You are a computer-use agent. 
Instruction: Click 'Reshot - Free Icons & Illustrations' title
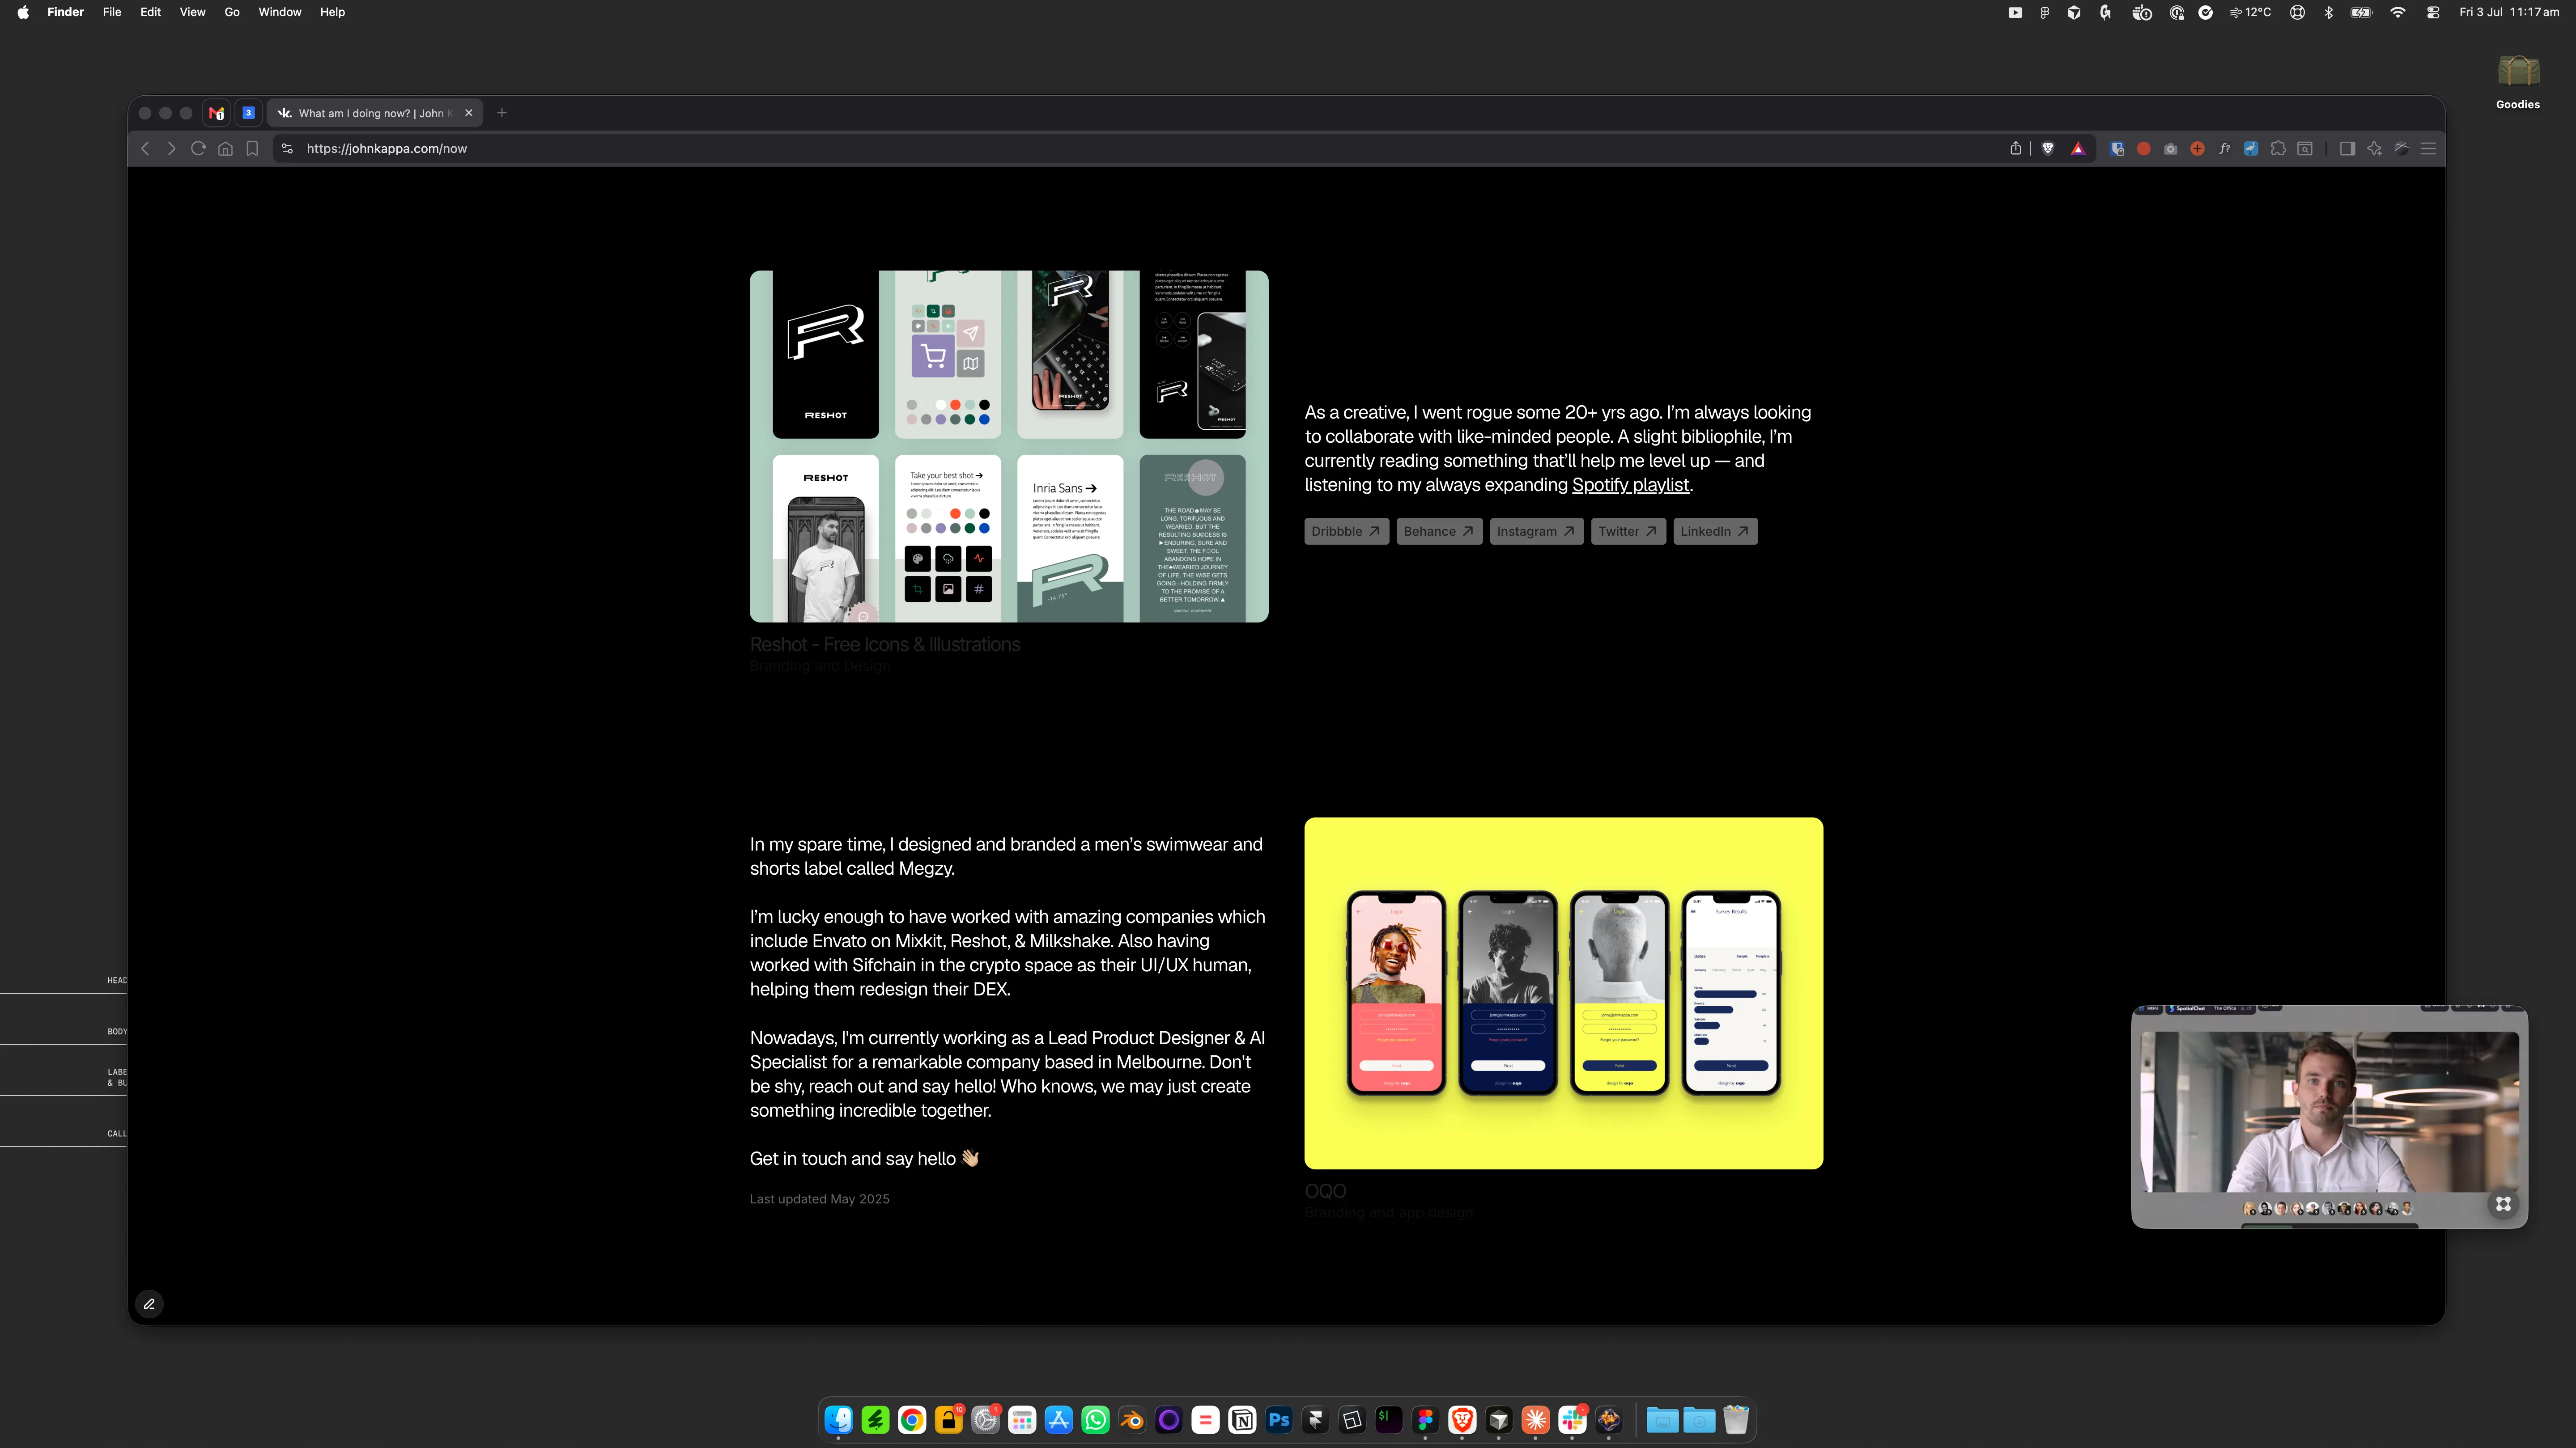click(885, 644)
